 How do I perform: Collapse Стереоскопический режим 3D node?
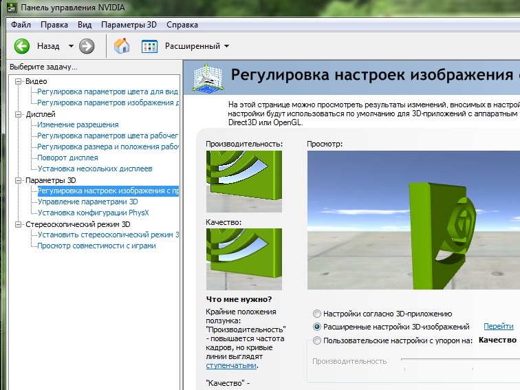pyautogui.click(x=19, y=224)
